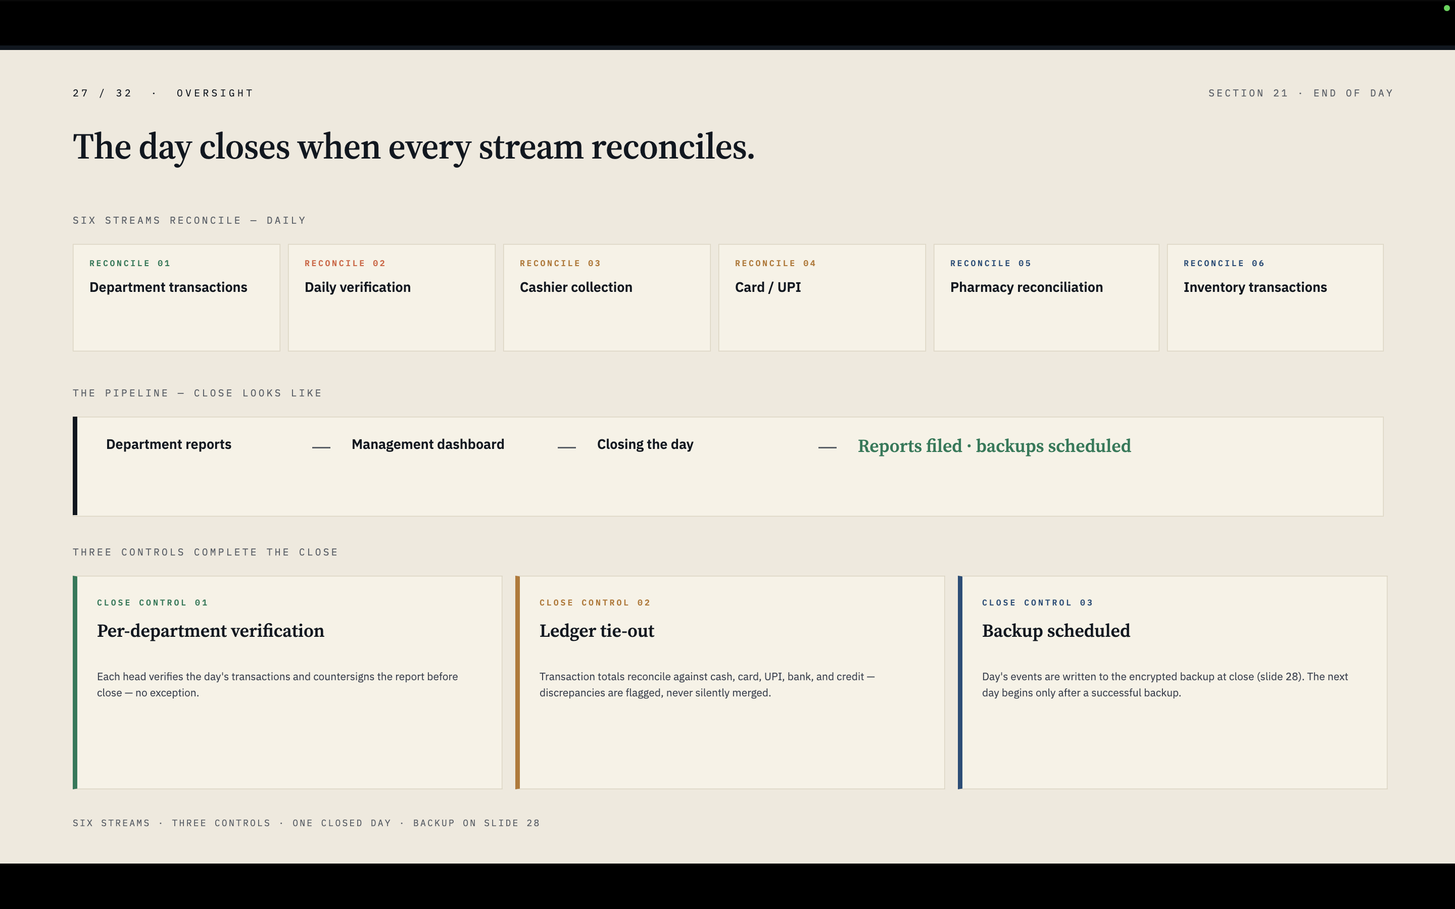The width and height of the screenshot is (1455, 909).
Task: Click the CLOSE CONTROL 03 label
Action: point(1038,602)
